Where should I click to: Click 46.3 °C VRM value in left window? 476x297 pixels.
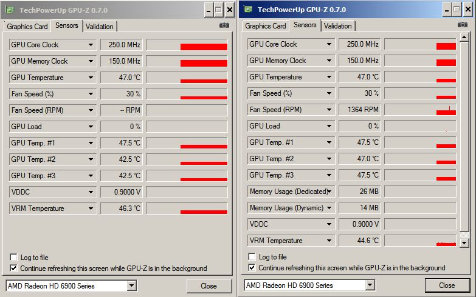click(x=121, y=209)
